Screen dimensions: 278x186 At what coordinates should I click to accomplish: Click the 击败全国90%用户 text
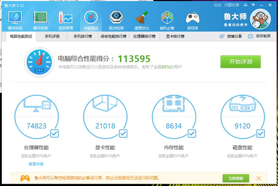36,156
